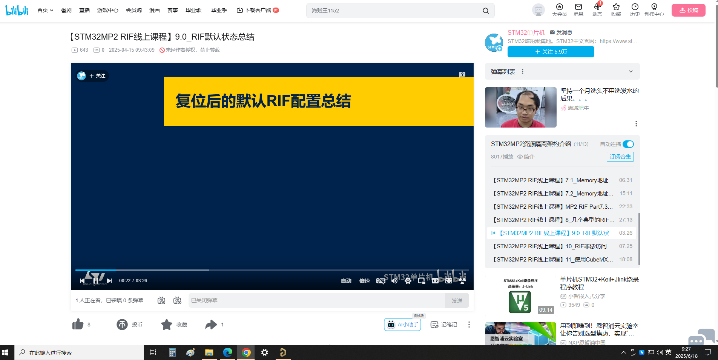Screen dimensions: 718x360
Task: Open the 游戏中心 nav item
Action: (x=108, y=10)
